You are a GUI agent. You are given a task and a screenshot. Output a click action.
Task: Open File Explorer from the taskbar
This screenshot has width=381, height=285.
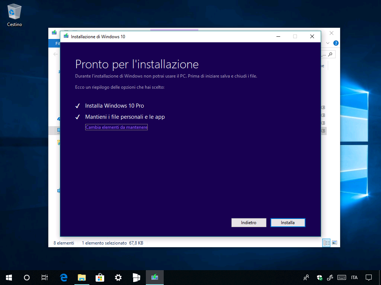click(x=81, y=278)
